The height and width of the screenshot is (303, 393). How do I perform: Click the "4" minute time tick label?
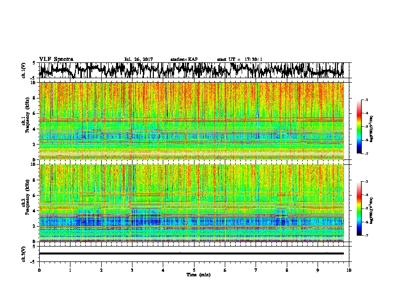(x=163, y=270)
